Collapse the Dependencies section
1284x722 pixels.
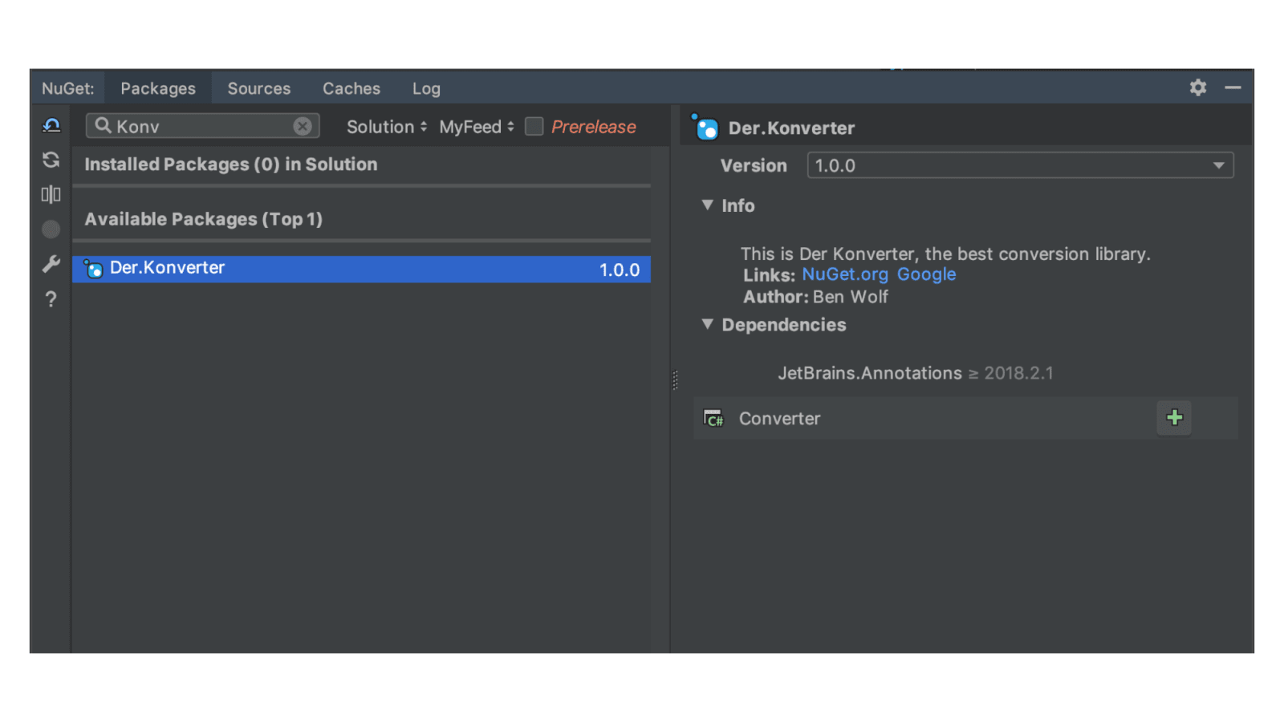[707, 324]
